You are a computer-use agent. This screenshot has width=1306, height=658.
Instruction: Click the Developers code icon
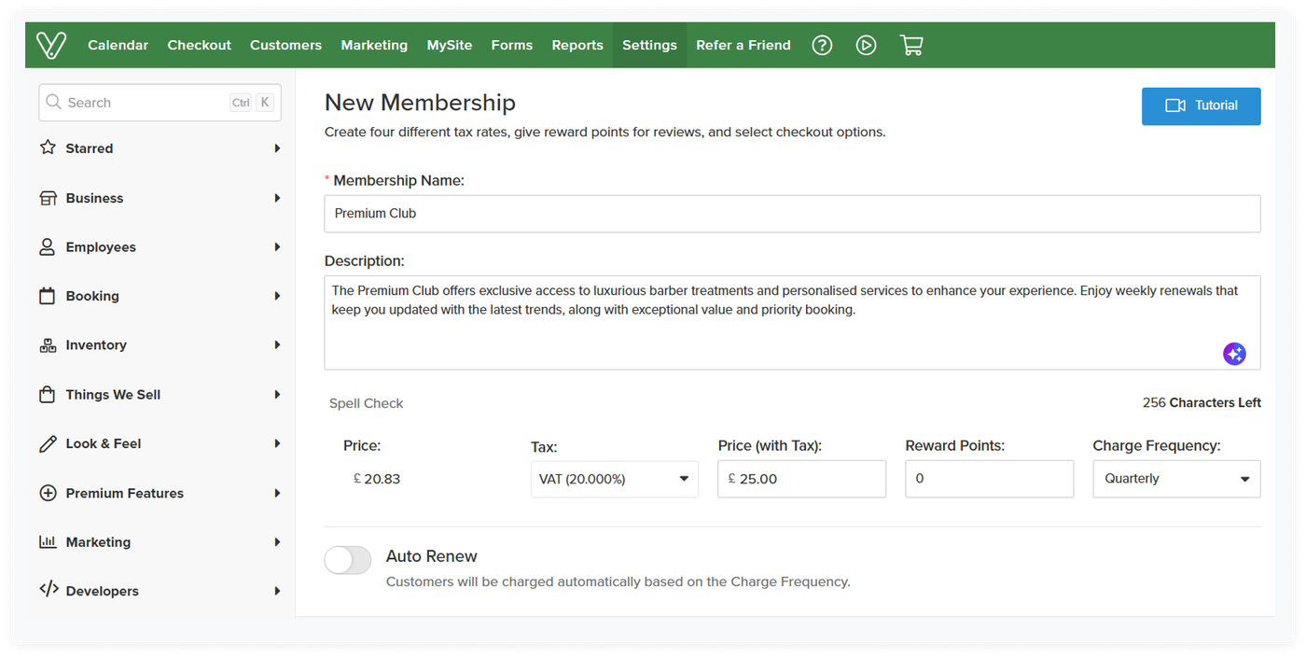click(48, 590)
